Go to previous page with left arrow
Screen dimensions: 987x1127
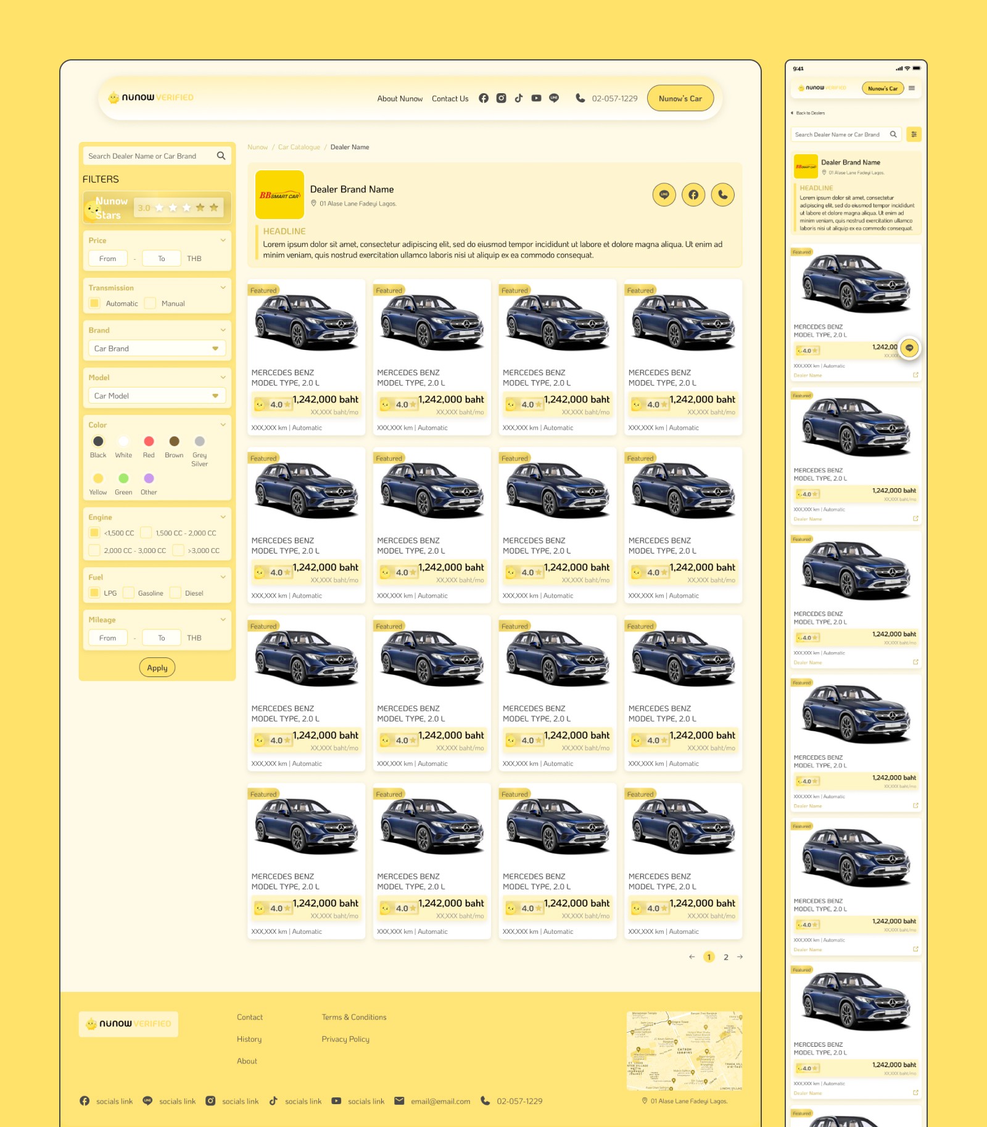[692, 957]
